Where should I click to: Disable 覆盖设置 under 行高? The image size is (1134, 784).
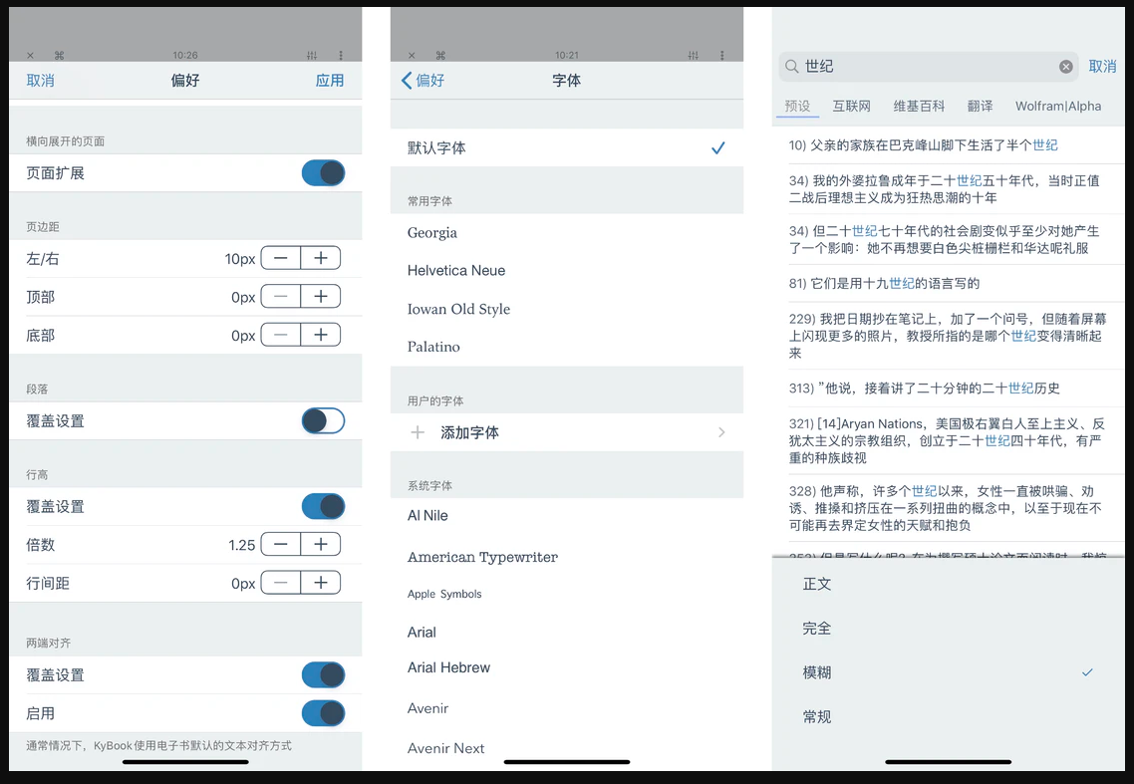pos(322,506)
